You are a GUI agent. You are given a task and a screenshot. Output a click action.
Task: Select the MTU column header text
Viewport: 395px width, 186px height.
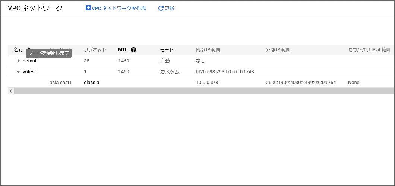tap(123, 50)
